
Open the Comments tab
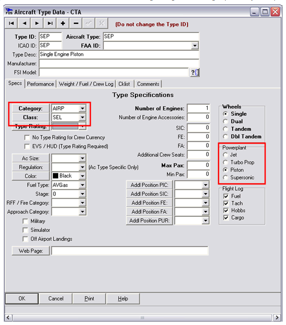click(148, 84)
